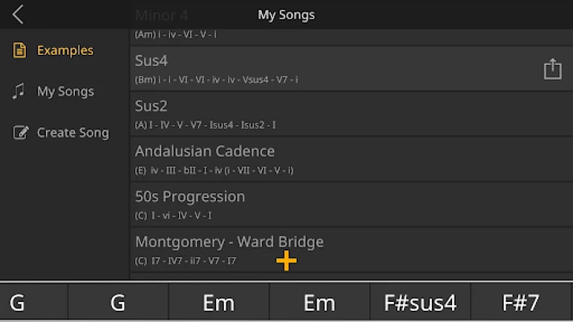Tap the second G chord cell
Viewport: 573px width, 322px height.
[x=118, y=303]
